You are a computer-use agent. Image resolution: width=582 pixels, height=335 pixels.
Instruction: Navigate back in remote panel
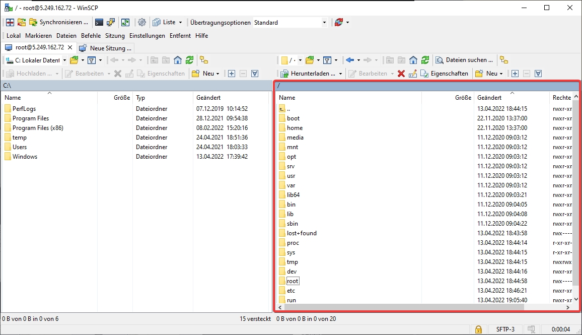350,60
